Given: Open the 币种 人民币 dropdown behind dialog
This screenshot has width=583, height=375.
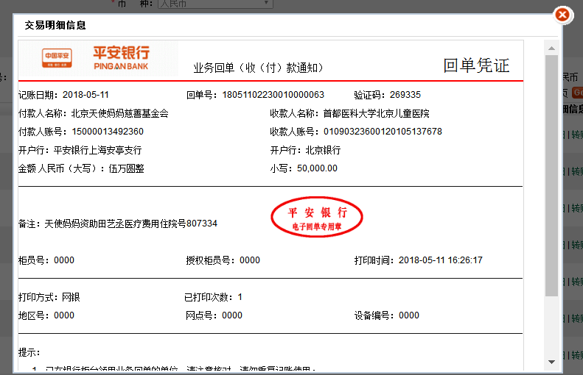Looking at the screenshot, I should tap(215, 4).
